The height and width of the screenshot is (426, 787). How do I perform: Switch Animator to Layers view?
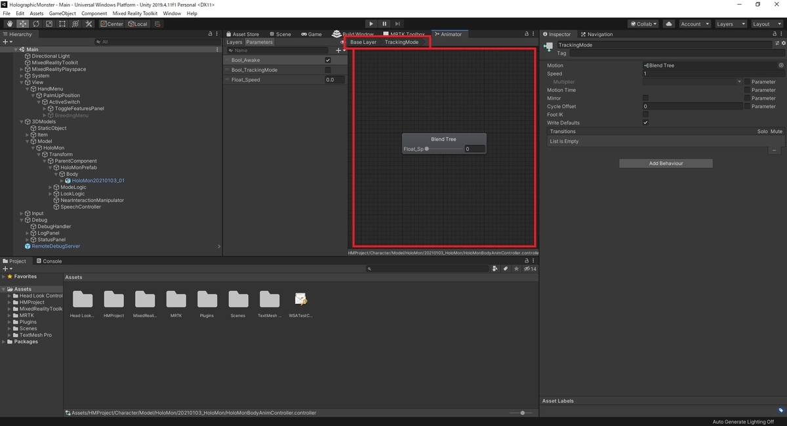tap(234, 42)
